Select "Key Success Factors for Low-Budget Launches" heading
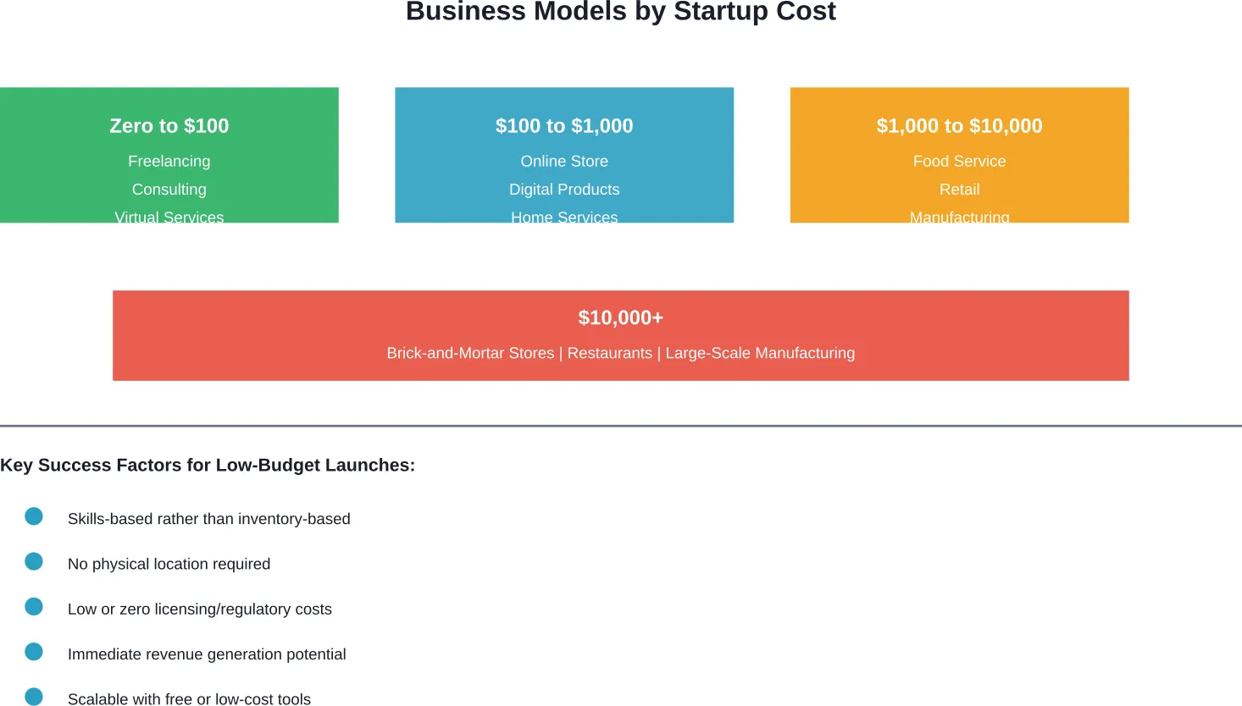Screen dimensions: 1242x706 coord(208,466)
